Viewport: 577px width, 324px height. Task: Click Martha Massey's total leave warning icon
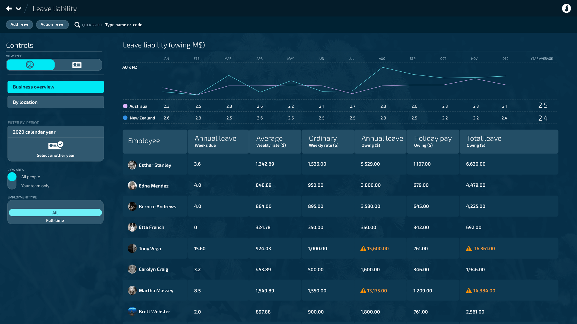[x=469, y=291]
